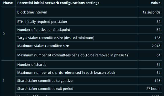Viewport: 164px width, 96px height.
Task: Select Maximum staker committee size label
Action: 43,46
